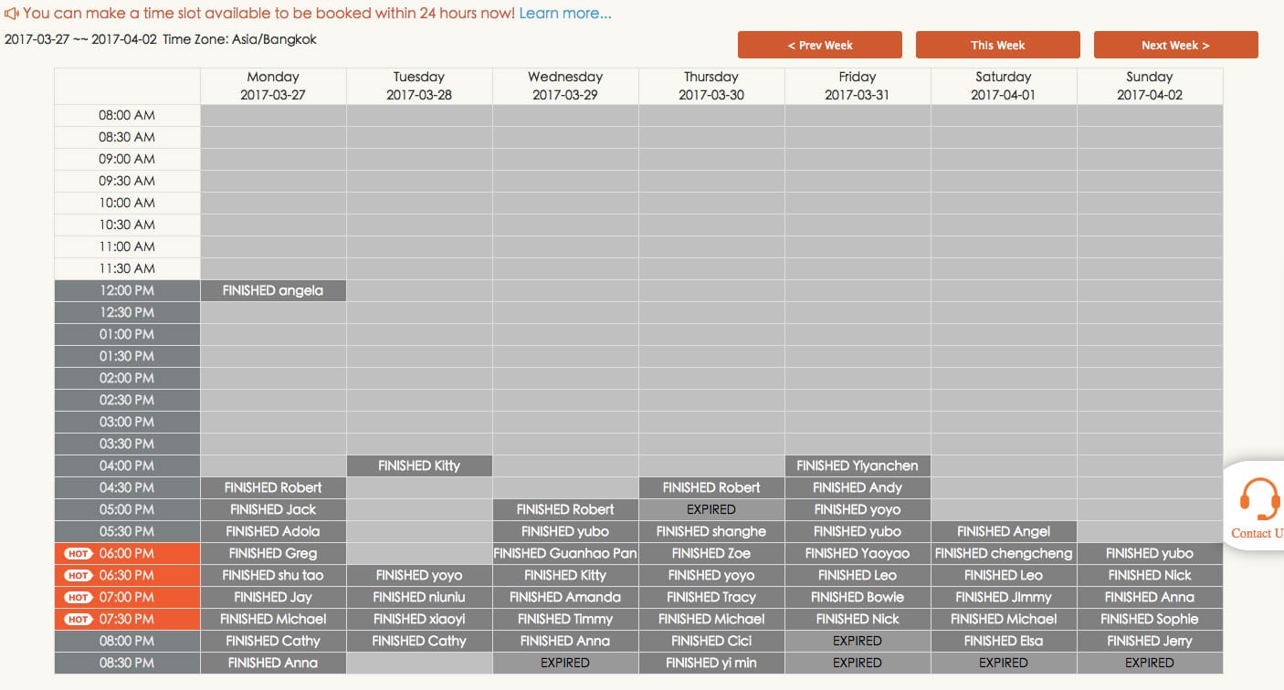
Task: Select Monday 12:00 PM FINISHED angela slot
Action: click(273, 290)
